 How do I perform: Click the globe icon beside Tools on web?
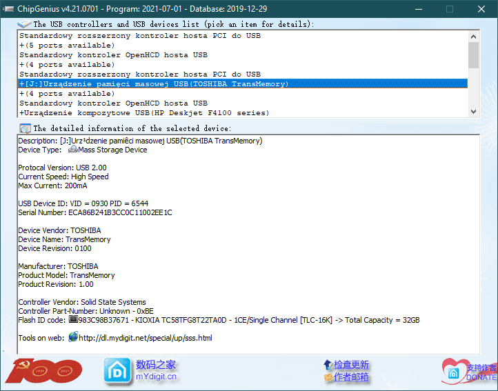tap(73, 337)
